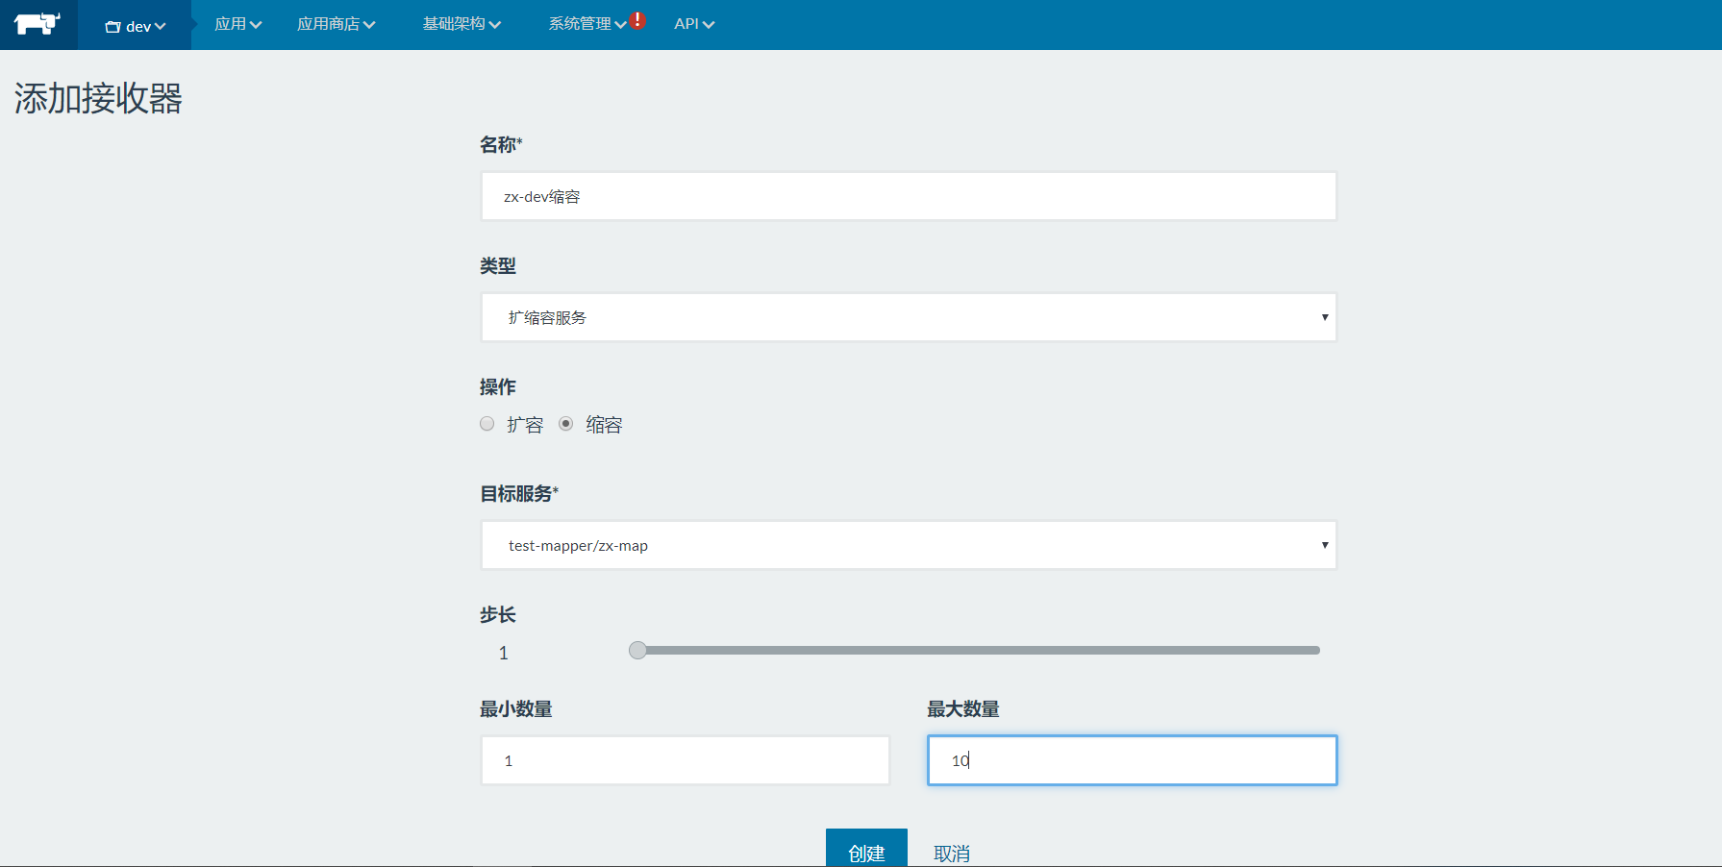The height and width of the screenshot is (867, 1722).
Task: Open the API menu
Action: point(693,24)
